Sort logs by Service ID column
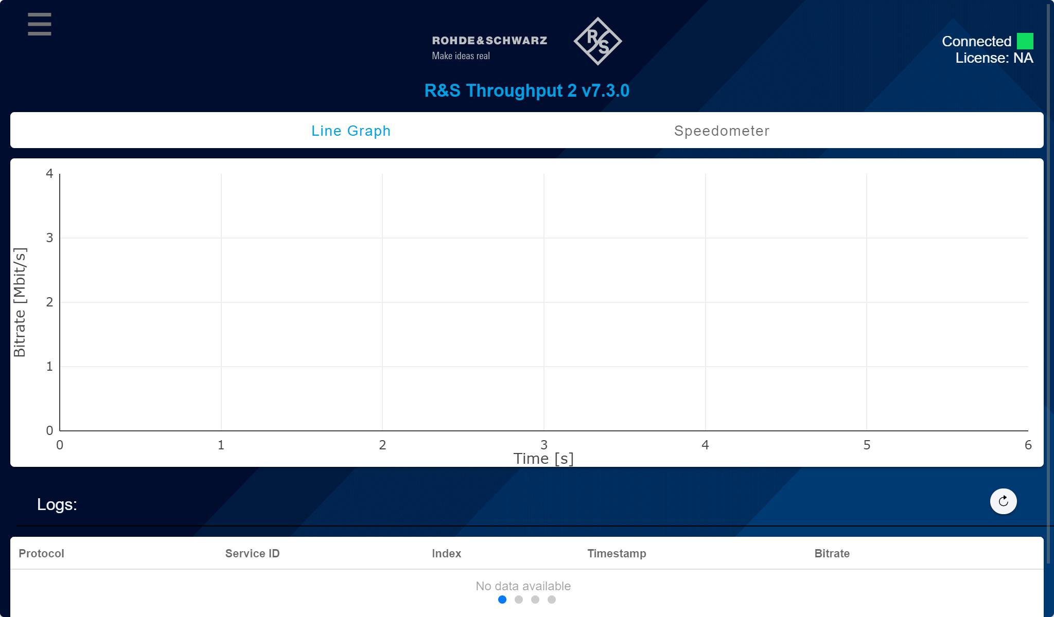This screenshot has height=617, width=1054. [x=252, y=554]
